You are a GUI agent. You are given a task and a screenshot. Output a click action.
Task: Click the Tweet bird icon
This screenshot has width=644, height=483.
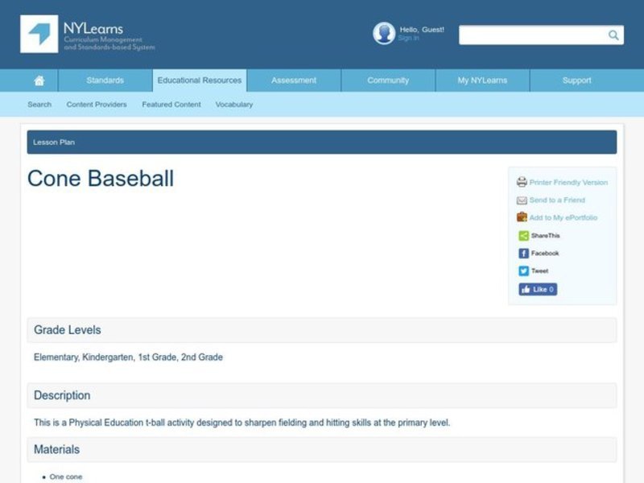point(522,270)
